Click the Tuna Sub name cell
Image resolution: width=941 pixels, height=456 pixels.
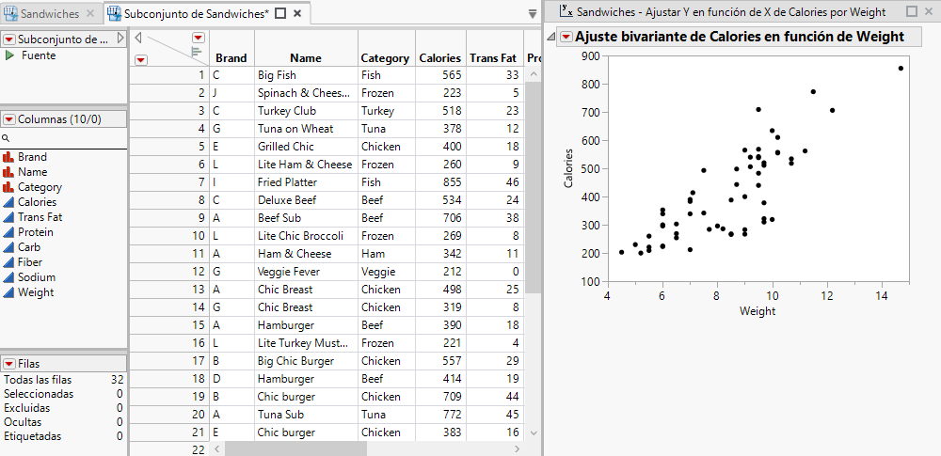click(x=306, y=414)
